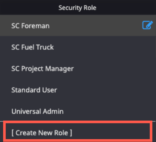156x142 pixels.
Task: Assign the Universal Admin security role
Action: [x=77, y=111]
